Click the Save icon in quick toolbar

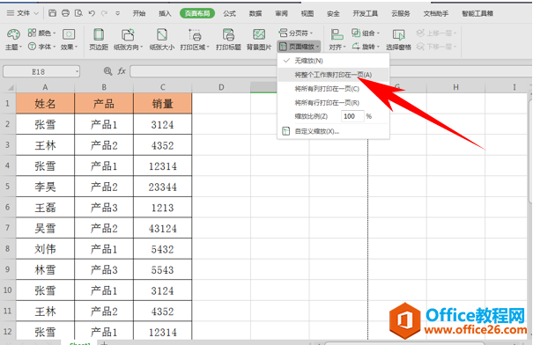52,13
